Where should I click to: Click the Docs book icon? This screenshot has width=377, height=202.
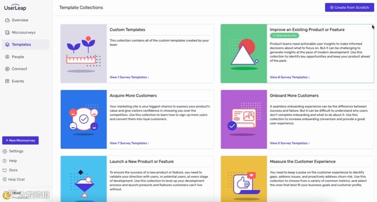(5, 170)
